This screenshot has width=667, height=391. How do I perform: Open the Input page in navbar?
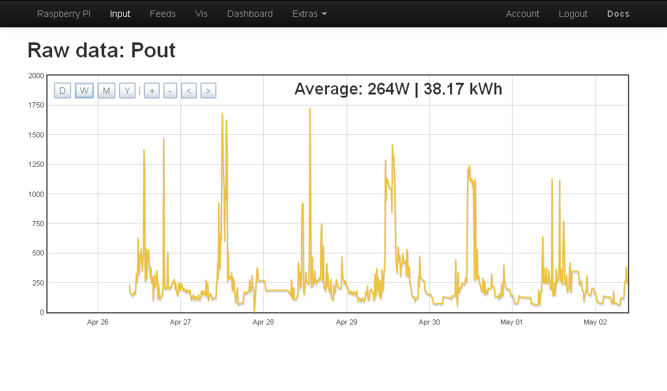(x=120, y=14)
